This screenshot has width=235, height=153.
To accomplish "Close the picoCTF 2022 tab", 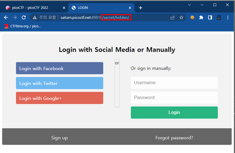I will [64, 8].
